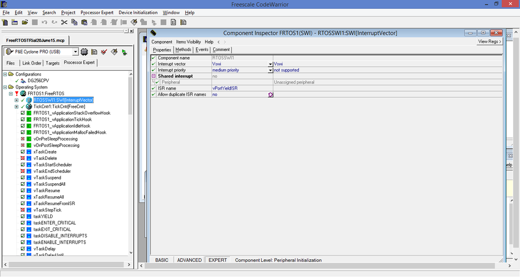The image size is (520, 277).
Task: Click the Cut scissors toolbar icon
Action: [64, 22]
